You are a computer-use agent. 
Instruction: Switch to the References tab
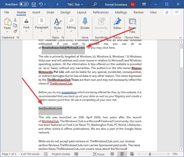(x=101, y=12)
